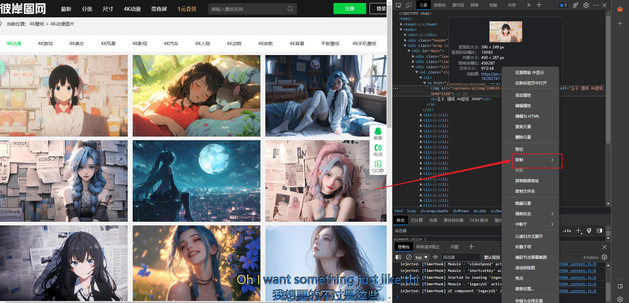Open the 已计算 computed styles tab
Viewport: 629px width, 303px height.
[417, 220]
